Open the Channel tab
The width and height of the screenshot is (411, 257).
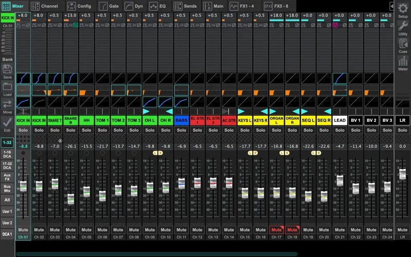44,6
